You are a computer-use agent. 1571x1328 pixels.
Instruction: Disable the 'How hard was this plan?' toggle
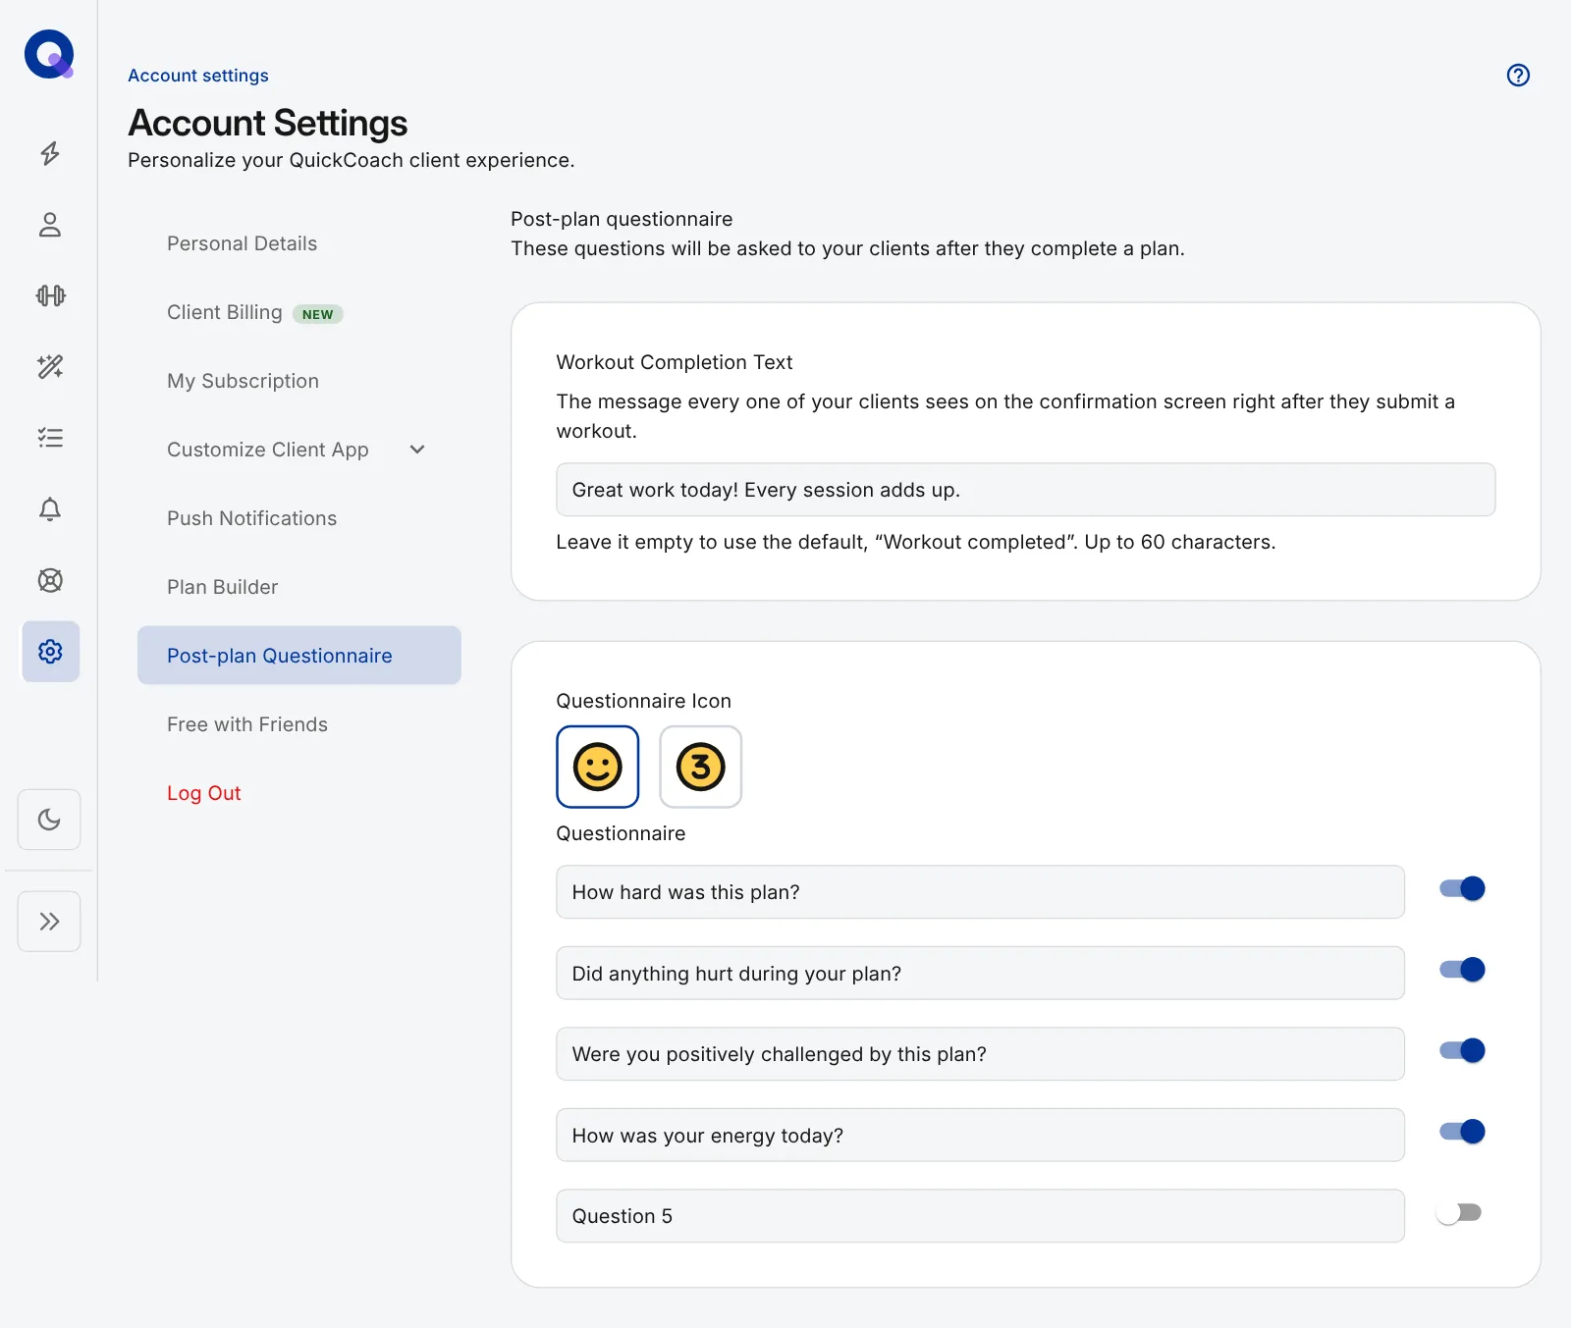click(x=1462, y=889)
